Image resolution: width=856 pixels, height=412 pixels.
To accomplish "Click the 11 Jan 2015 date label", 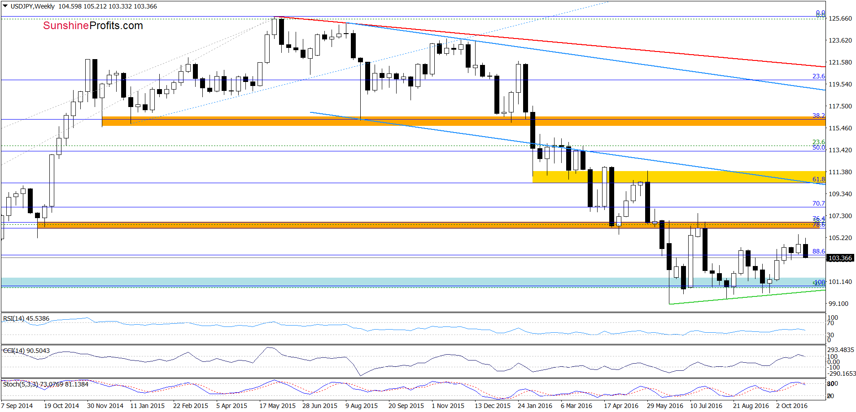I will 148,406.
